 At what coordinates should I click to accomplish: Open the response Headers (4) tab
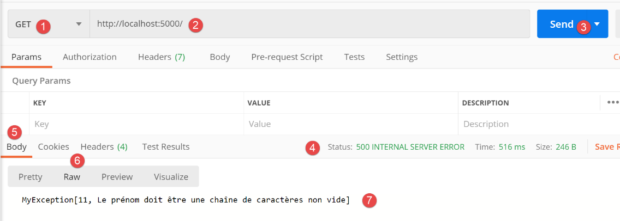[x=104, y=146]
